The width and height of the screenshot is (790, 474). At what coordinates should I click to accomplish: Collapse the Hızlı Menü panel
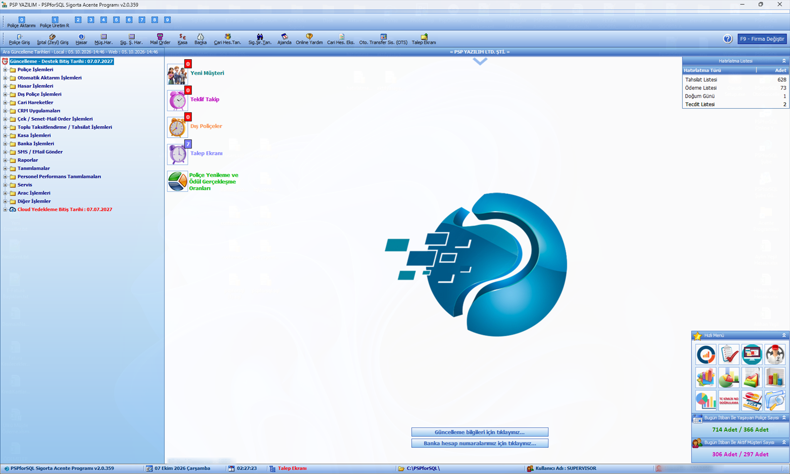click(x=784, y=335)
